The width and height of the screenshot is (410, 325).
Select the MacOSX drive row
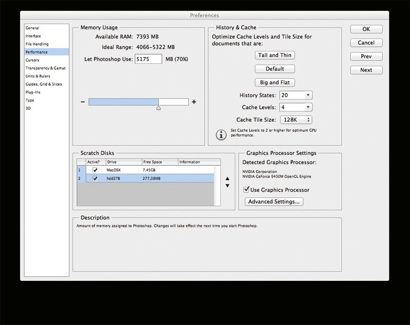[146, 170]
